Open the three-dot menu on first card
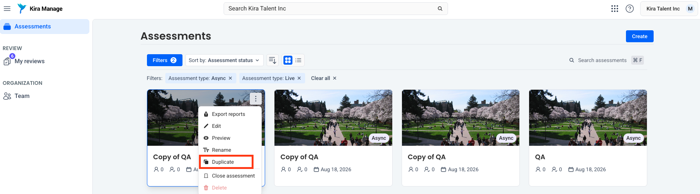 [256, 99]
